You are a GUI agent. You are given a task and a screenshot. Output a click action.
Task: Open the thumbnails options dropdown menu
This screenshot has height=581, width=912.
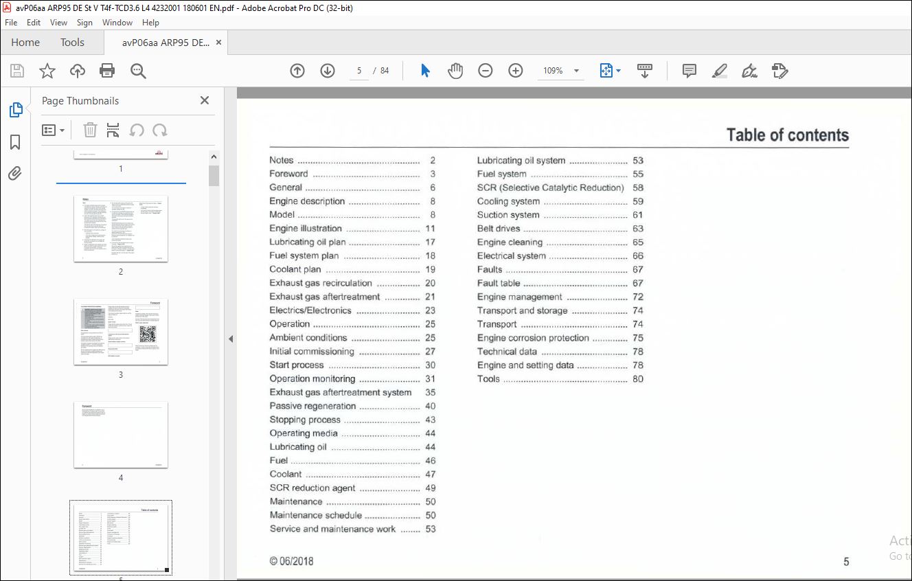click(x=53, y=130)
